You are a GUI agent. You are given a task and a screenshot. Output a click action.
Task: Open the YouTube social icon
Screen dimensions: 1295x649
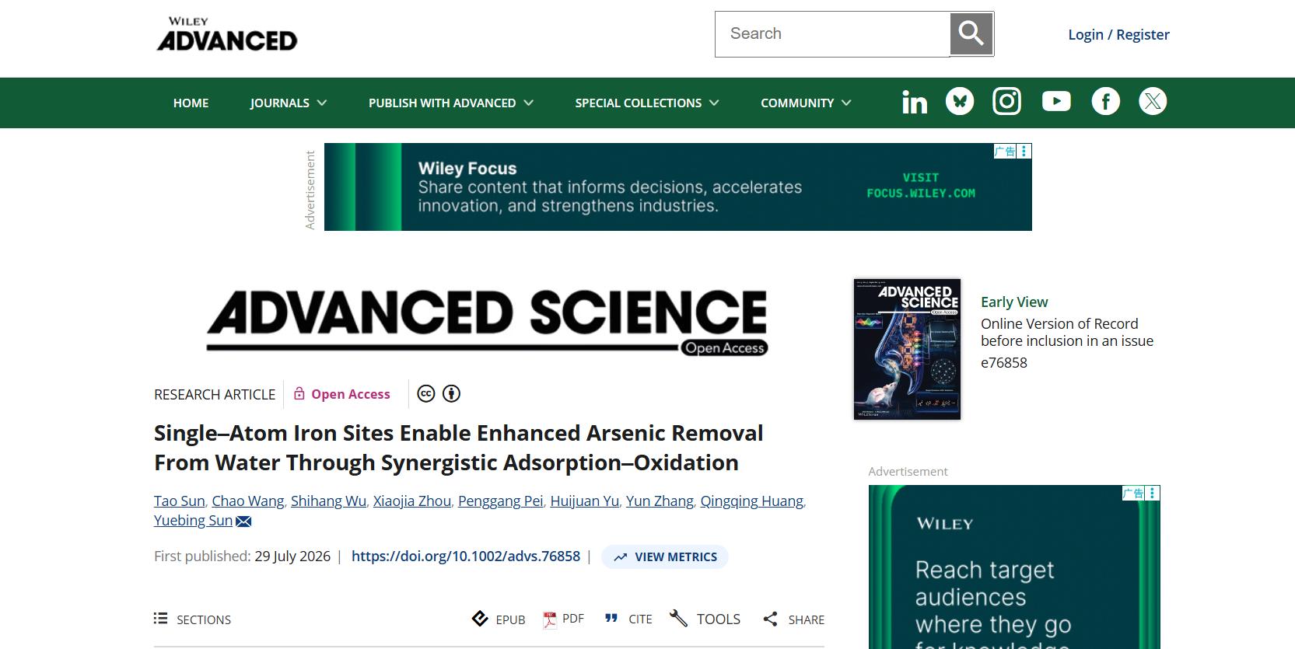pos(1056,101)
